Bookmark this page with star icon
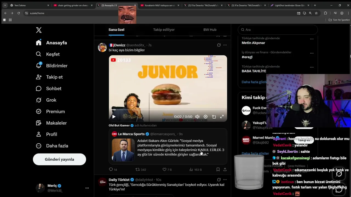The width and height of the screenshot is (351, 197). click(316, 13)
